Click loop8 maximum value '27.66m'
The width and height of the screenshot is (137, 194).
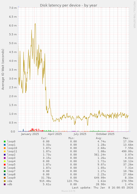(x=128, y=174)
